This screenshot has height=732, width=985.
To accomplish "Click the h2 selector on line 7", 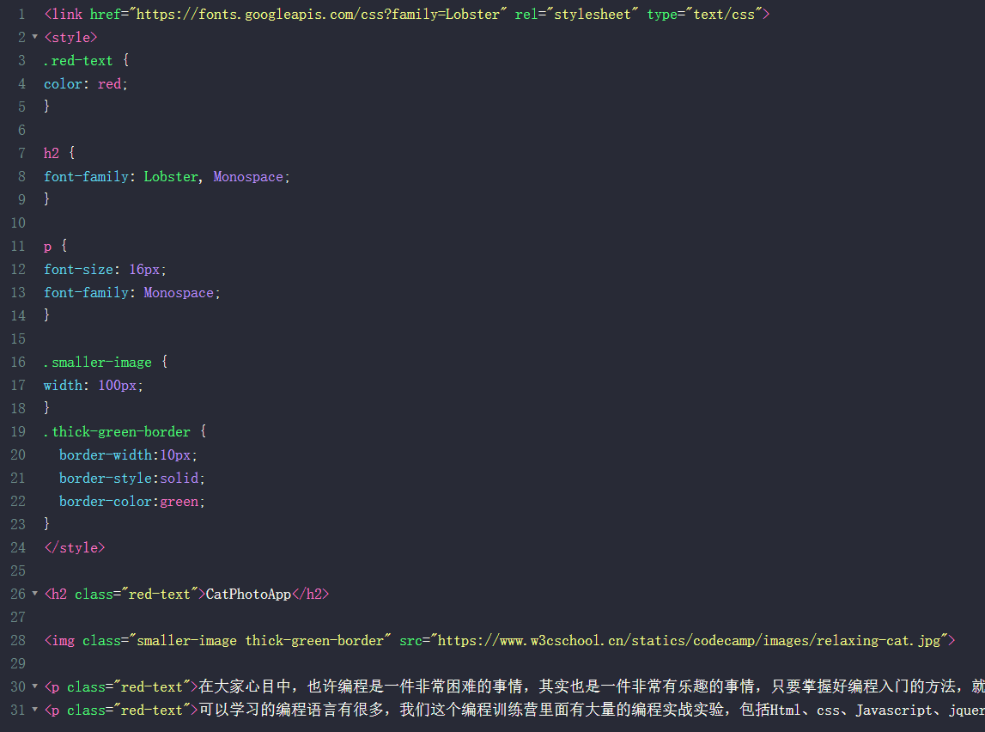I will (51, 153).
